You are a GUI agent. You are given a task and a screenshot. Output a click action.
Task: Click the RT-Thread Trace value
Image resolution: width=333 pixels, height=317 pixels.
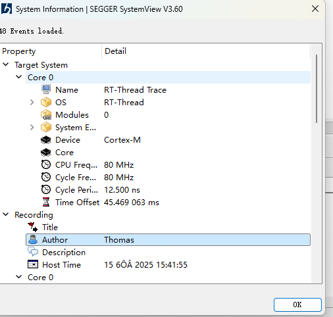click(135, 90)
